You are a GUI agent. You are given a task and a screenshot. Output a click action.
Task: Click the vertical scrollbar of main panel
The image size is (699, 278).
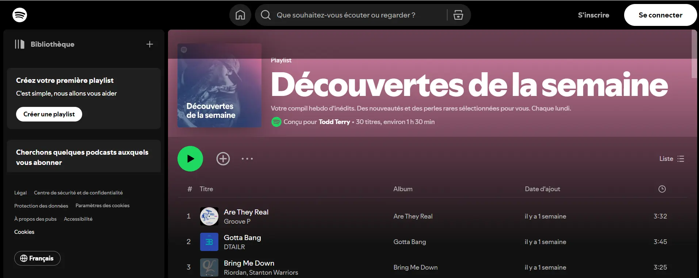694,54
